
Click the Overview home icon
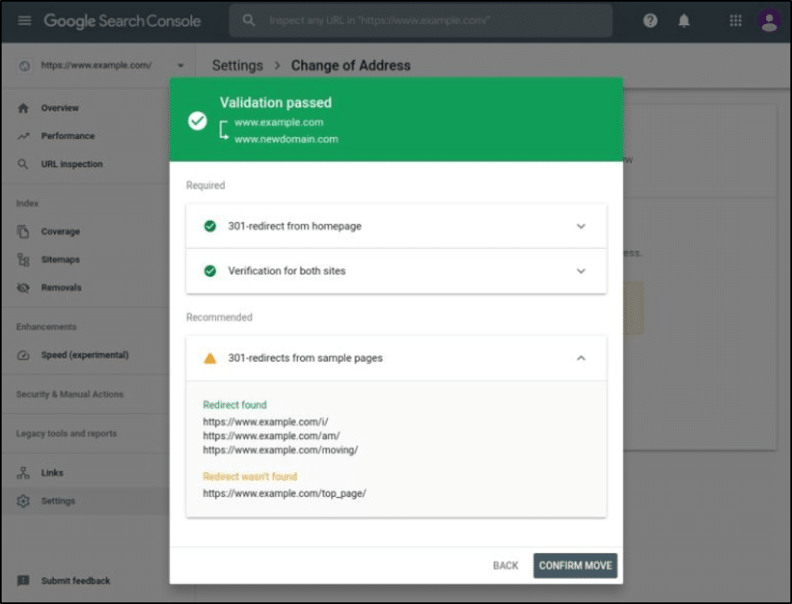pos(23,108)
